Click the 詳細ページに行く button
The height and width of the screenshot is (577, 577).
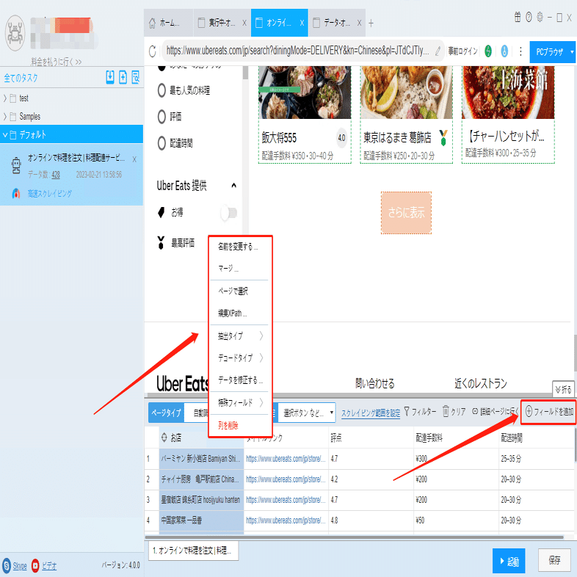pyautogui.click(x=496, y=411)
